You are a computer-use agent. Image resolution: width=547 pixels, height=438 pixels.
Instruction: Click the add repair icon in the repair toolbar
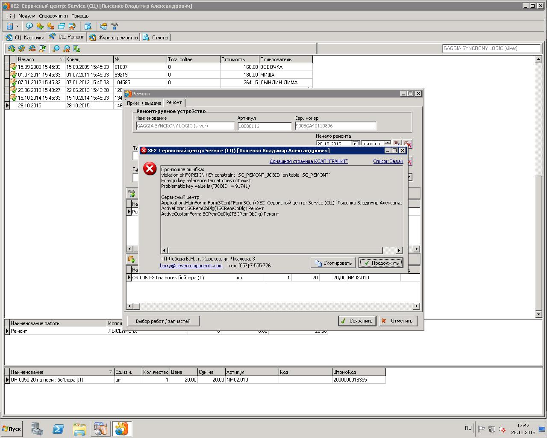pos(11,49)
